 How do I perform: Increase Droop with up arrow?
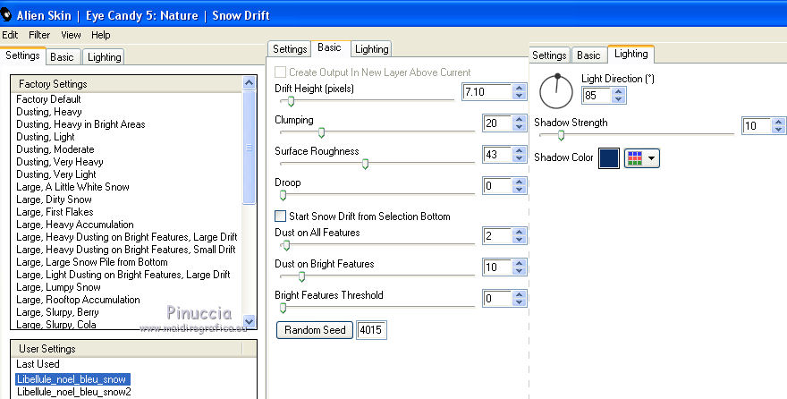click(x=520, y=183)
